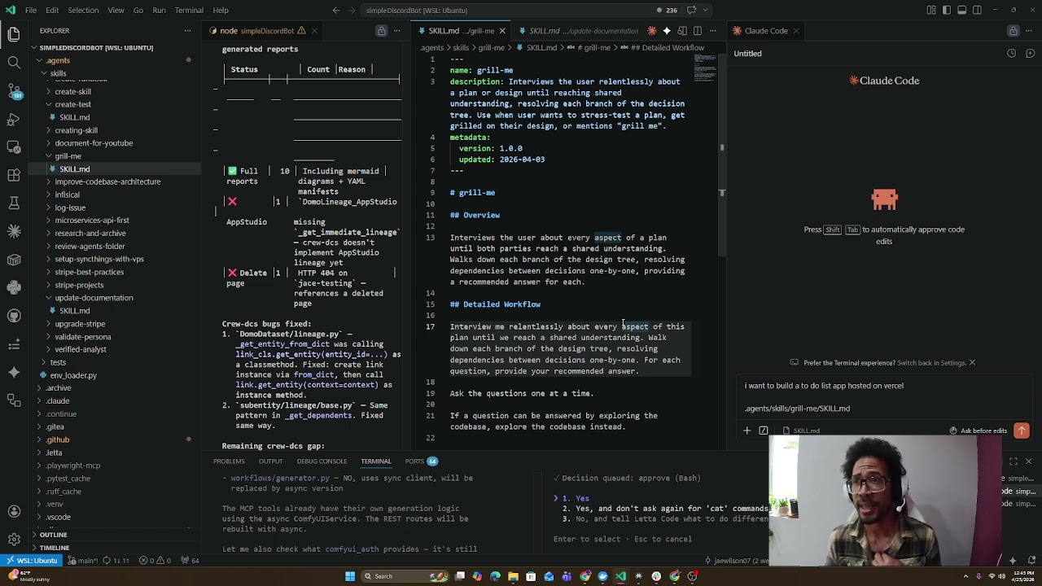Dismiss the Prefer the Terminal experience banner
1042x586 pixels.
[972, 363]
